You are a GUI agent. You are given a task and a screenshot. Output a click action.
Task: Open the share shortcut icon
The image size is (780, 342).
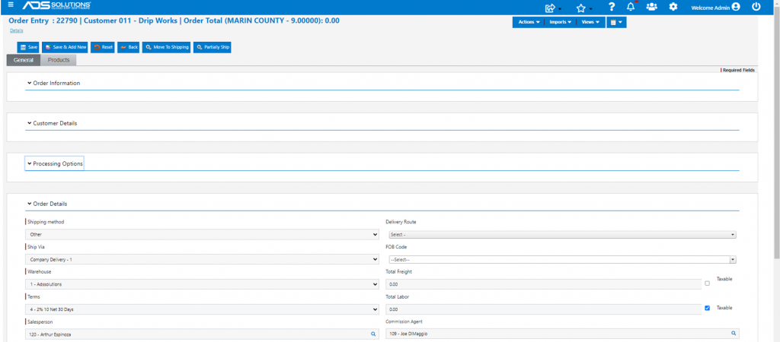coord(550,8)
